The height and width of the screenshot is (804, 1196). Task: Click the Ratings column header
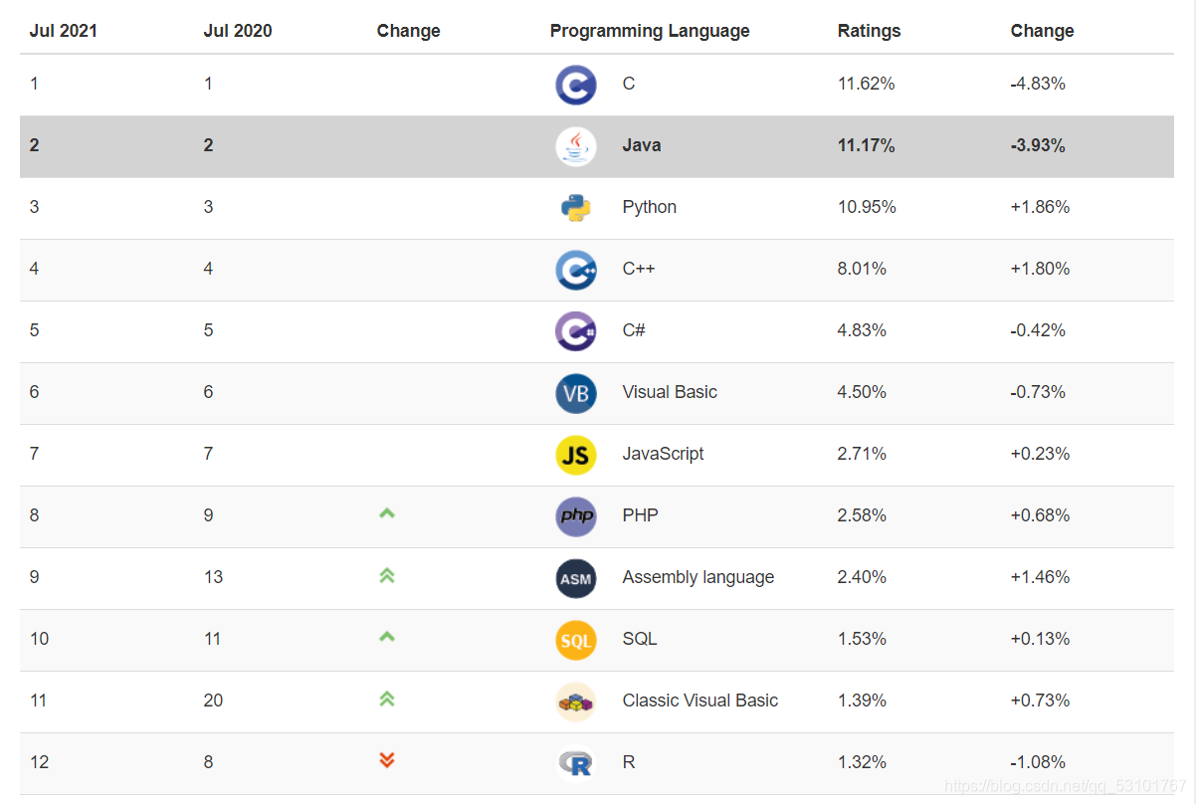tap(870, 31)
